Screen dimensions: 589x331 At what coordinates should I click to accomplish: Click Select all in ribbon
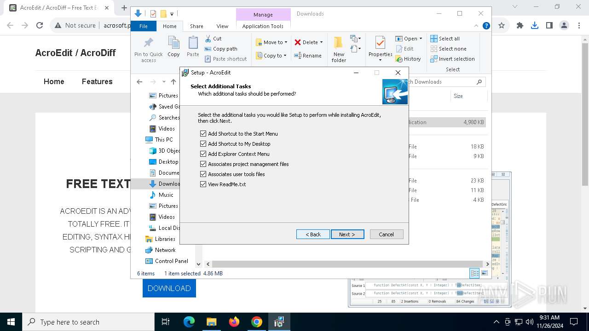coord(445,39)
